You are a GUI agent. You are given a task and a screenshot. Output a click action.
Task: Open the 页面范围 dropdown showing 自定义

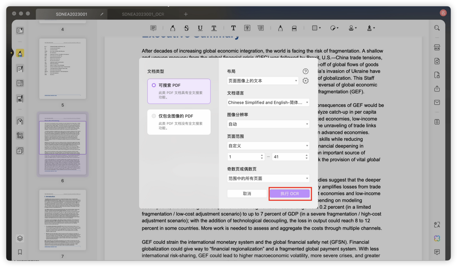coord(268,146)
